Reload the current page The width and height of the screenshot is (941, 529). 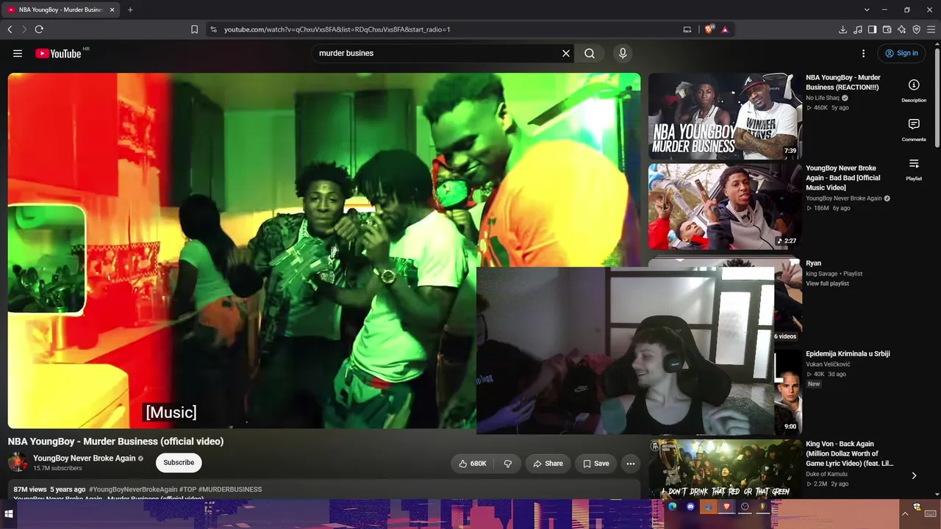click(39, 29)
